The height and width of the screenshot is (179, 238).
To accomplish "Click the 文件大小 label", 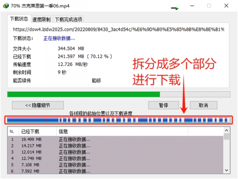I will (x=22, y=49).
